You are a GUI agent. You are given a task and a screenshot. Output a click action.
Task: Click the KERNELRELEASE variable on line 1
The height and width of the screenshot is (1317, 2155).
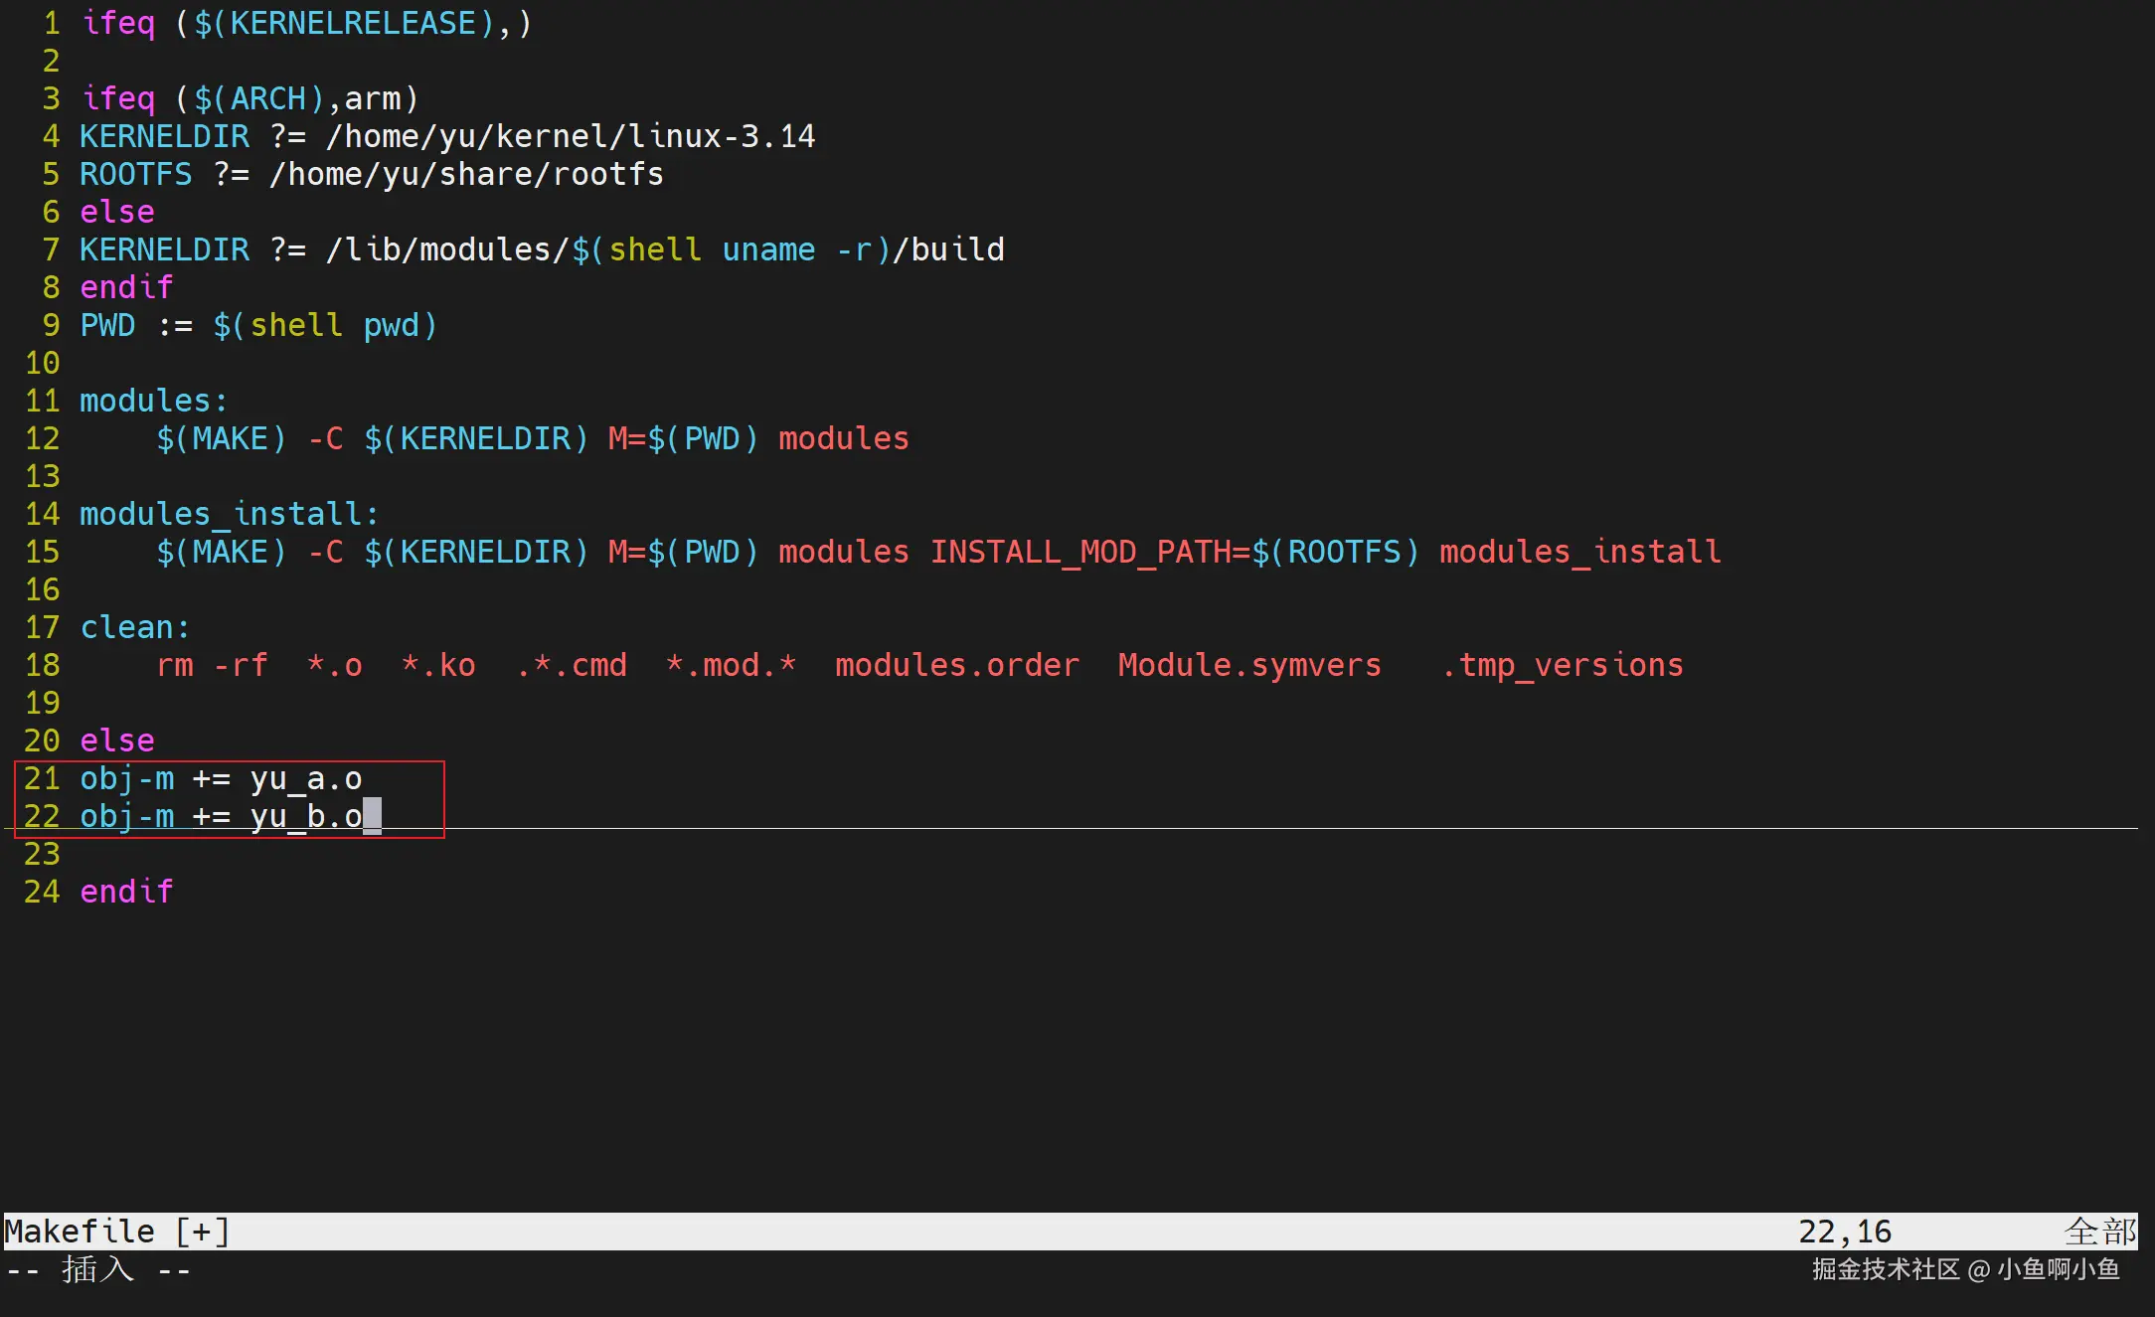353,23
